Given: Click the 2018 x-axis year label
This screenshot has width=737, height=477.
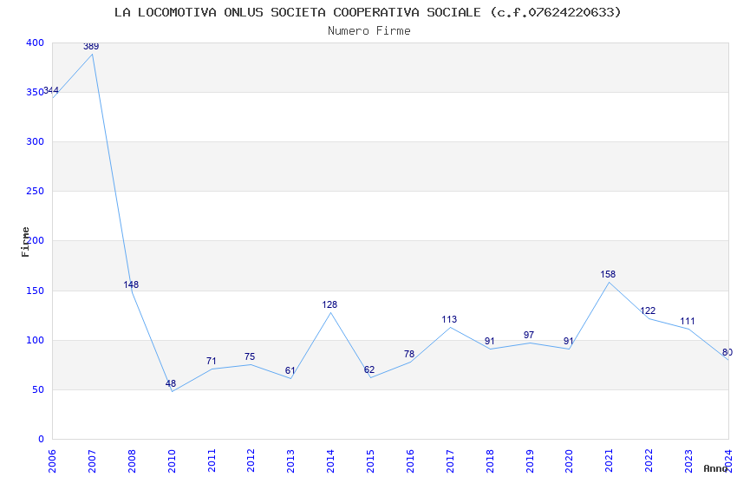Looking at the screenshot, I should (490, 461).
